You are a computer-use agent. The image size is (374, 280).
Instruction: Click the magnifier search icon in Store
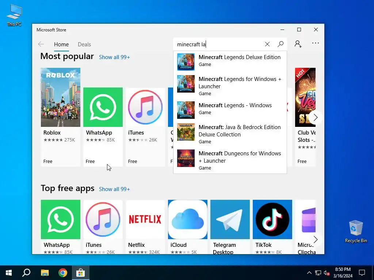point(280,44)
